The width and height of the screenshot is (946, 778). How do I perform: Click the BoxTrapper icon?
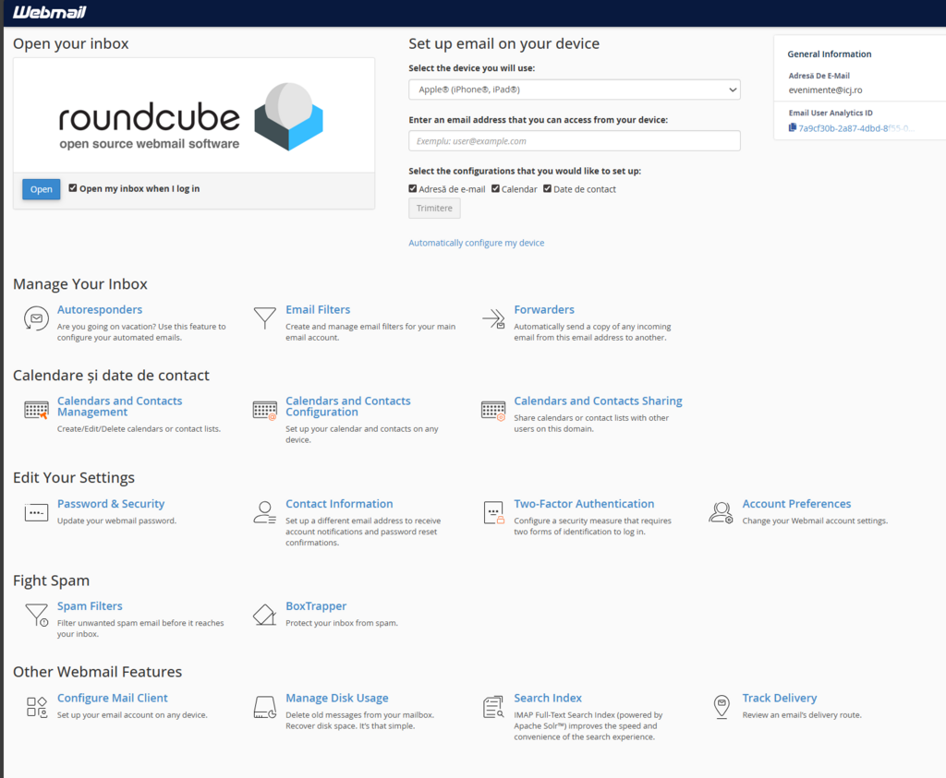click(x=265, y=616)
